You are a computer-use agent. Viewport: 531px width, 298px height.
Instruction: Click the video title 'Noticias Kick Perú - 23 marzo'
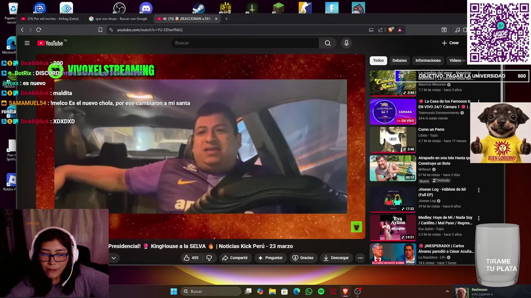pos(256,246)
